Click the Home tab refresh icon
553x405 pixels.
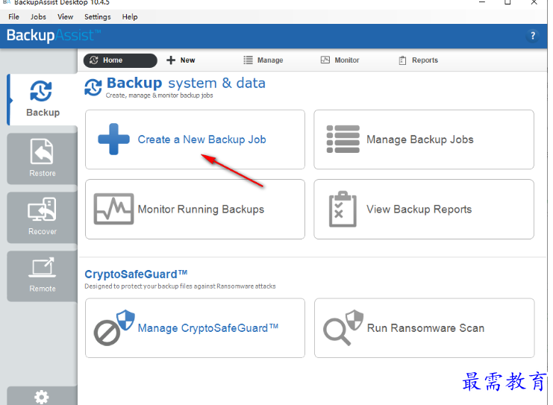tap(94, 60)
